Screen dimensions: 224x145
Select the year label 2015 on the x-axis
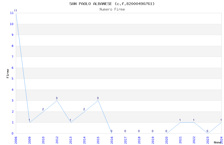[x=98, y=140]
